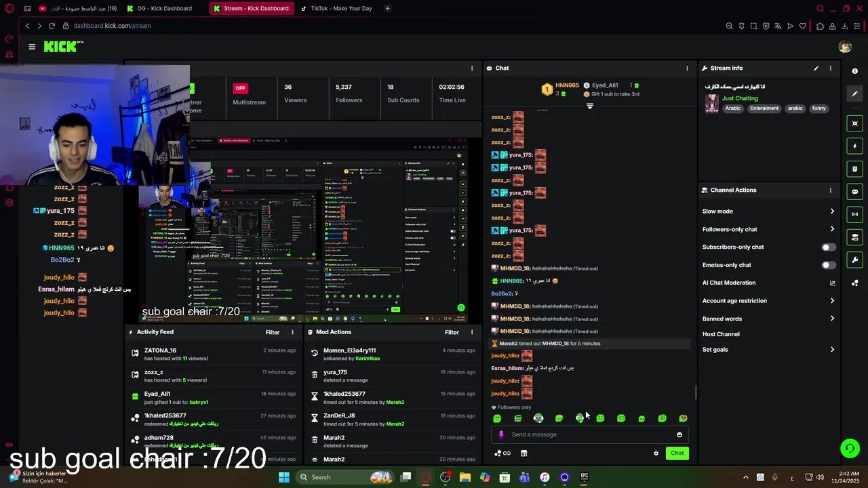Screen dimensions: 868x488
Task: Select the edit pencil in the right sidebar
Action: [854, 94]
